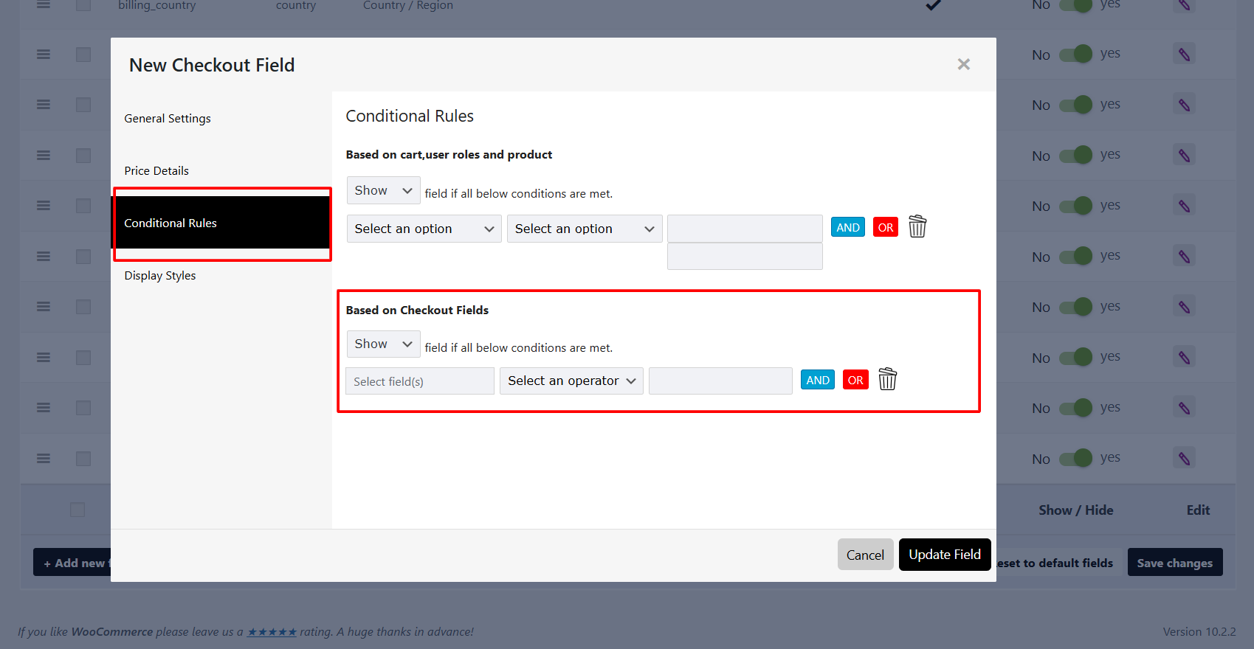This screenshot has width=1254, height=649.
Task: Delete the cart-based condition row with trash icon
Action: pyautogui.click(x=917, y=226)
